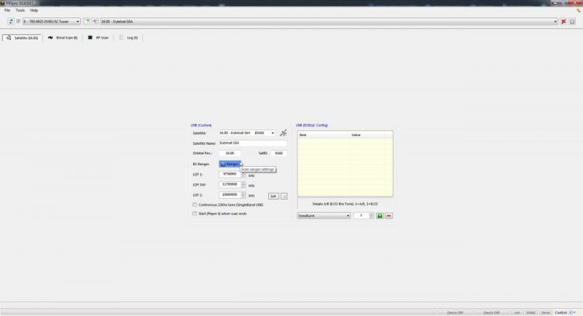Image resolution: width=583 pixels, height=316 pixels.
Task: Click the Orbital Pos. field
Action: click(x=230, y=154)
